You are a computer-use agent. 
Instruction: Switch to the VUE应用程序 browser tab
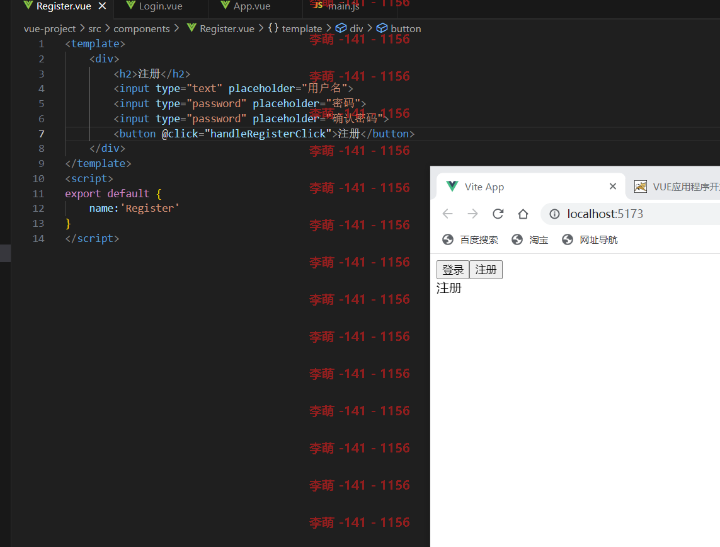(677, 187)
